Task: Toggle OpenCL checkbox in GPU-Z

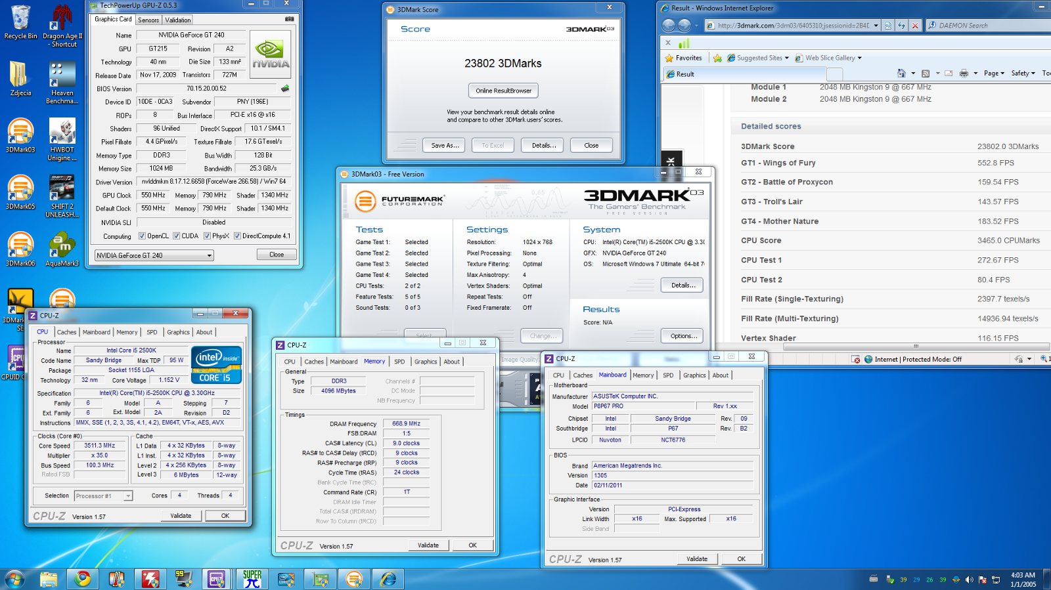Action: pyautogui.click(x=142, y=236)
